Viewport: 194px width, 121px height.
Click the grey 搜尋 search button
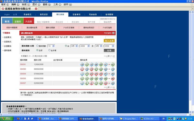point(109,50)
